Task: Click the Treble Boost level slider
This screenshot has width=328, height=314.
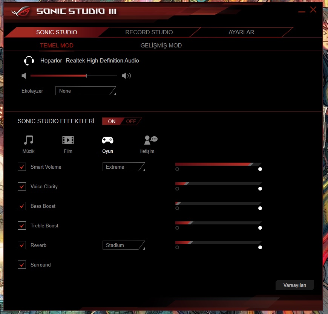Action: [218, 223]
